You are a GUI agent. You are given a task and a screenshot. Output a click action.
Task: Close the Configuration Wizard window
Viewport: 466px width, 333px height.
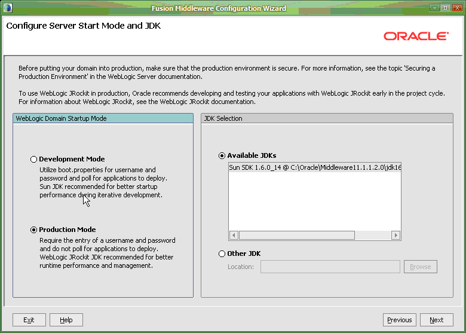tap(457, 8)
